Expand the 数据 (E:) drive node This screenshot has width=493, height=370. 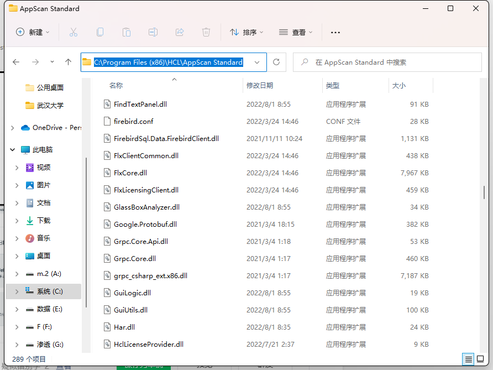click(x=17, y=309)
